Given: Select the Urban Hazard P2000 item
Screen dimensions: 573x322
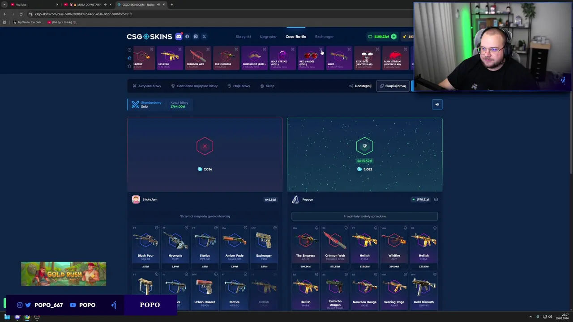Looking at the screenshot, I should coord(205,292).
